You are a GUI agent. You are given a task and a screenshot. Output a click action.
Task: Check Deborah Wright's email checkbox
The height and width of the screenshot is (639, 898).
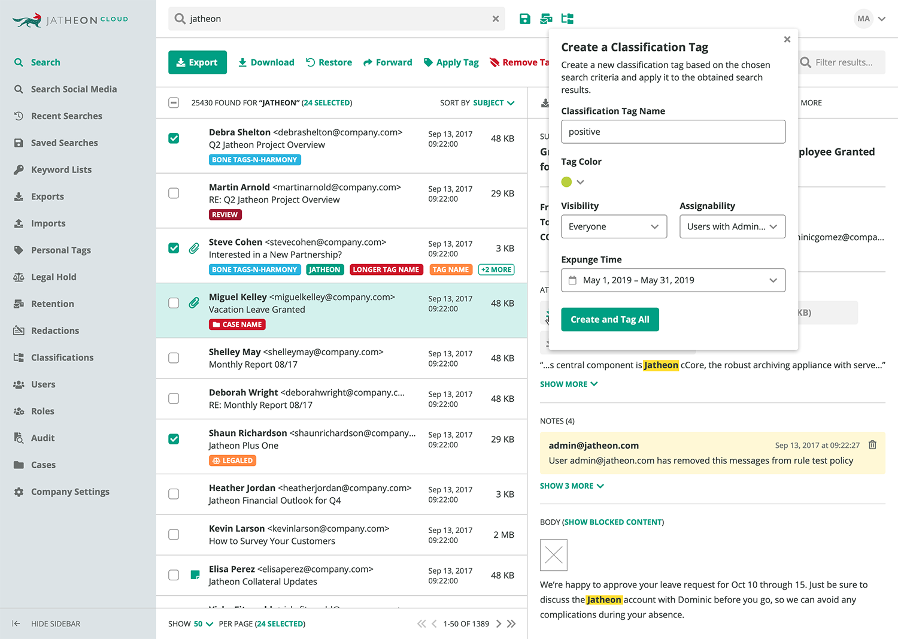pyautogui.click(x=174, y=398)
